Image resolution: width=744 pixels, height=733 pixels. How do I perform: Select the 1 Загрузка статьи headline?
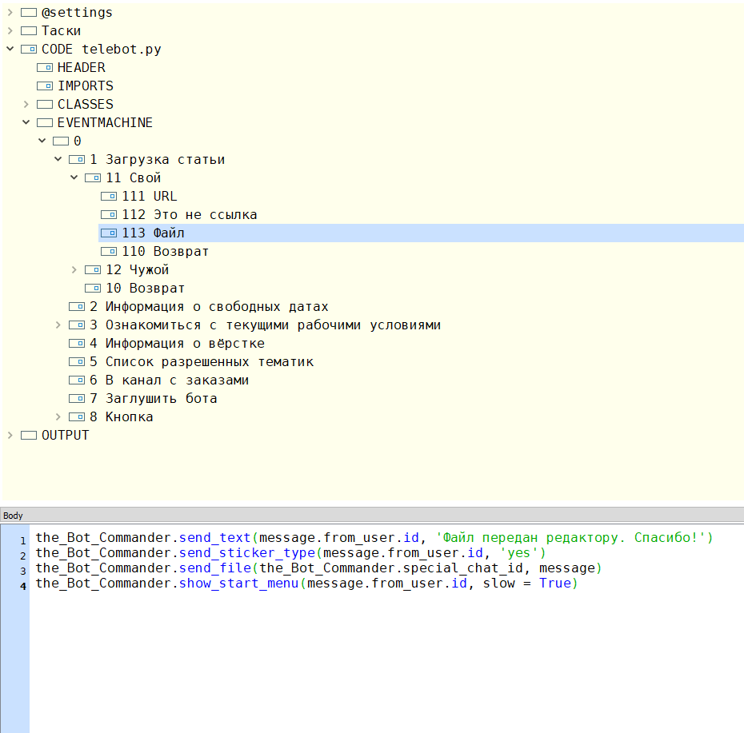157,159
